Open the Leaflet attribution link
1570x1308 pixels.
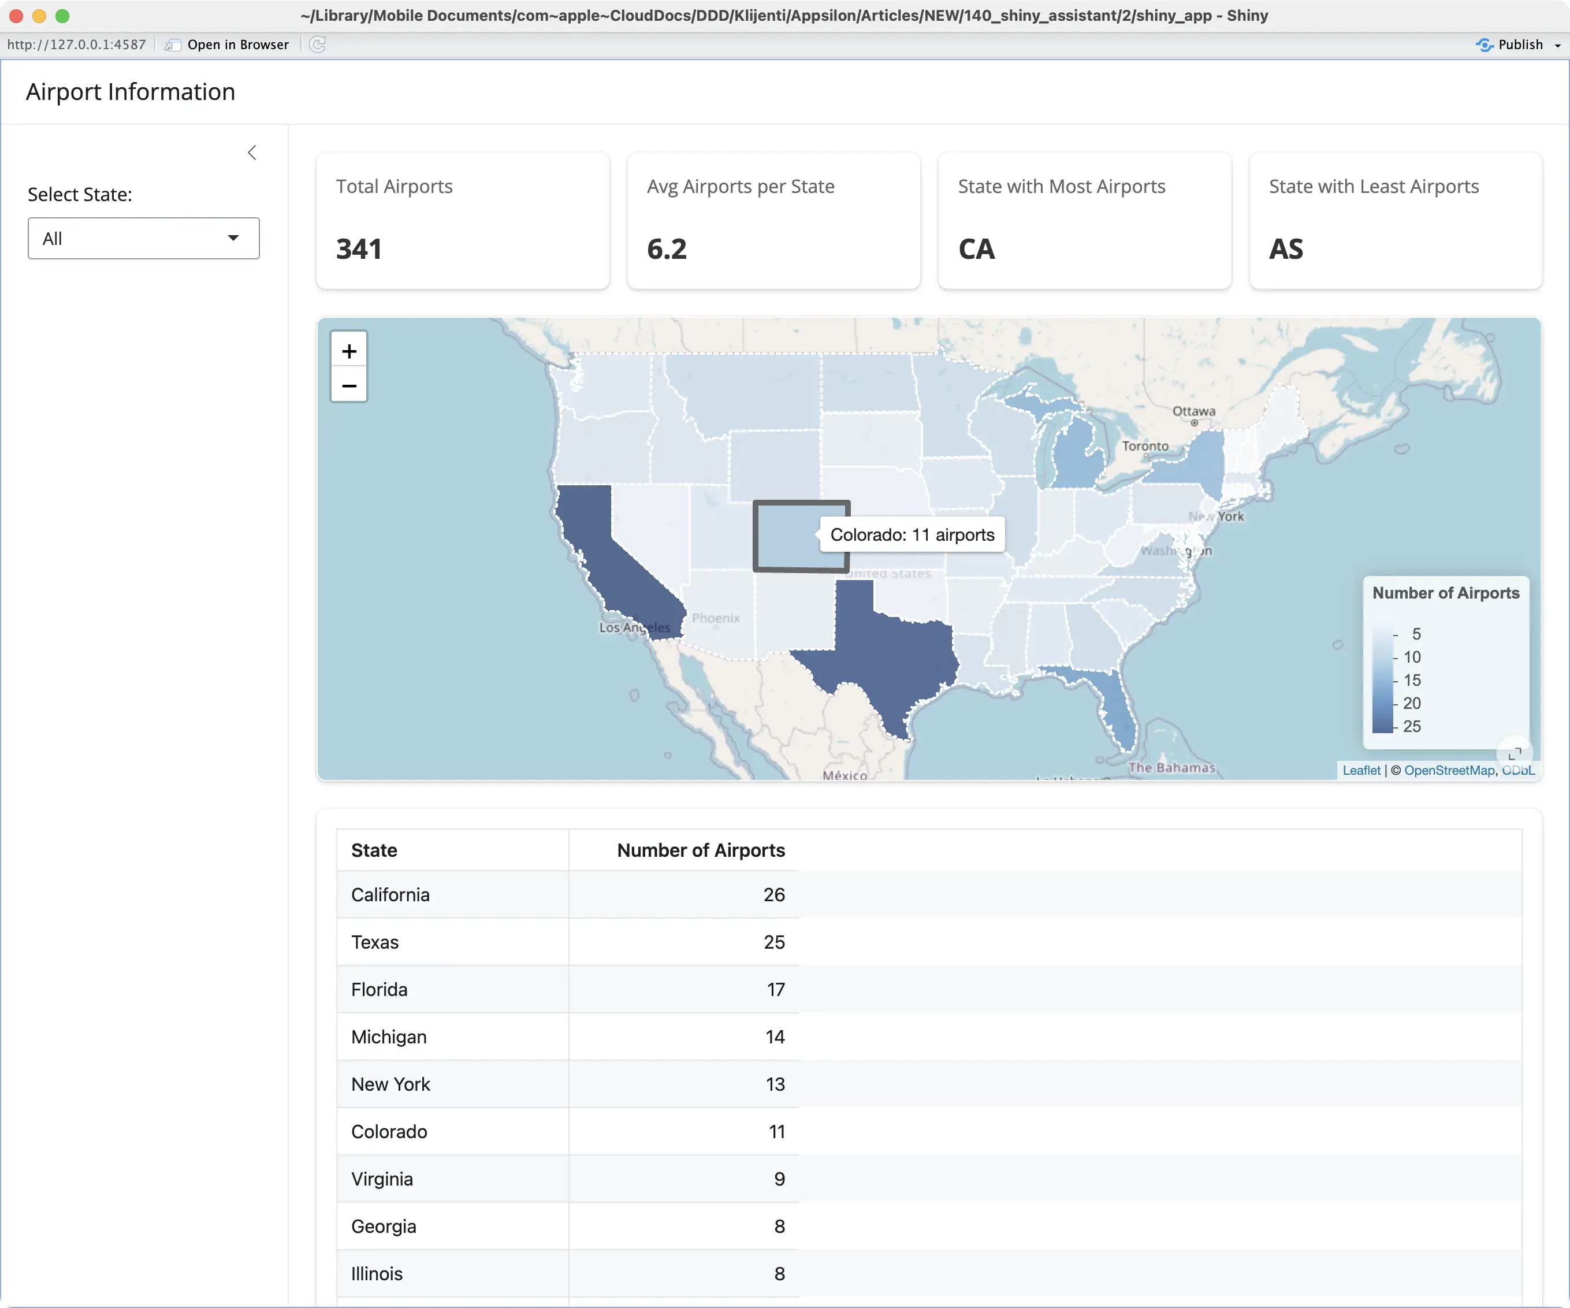tap(1361, 770)
